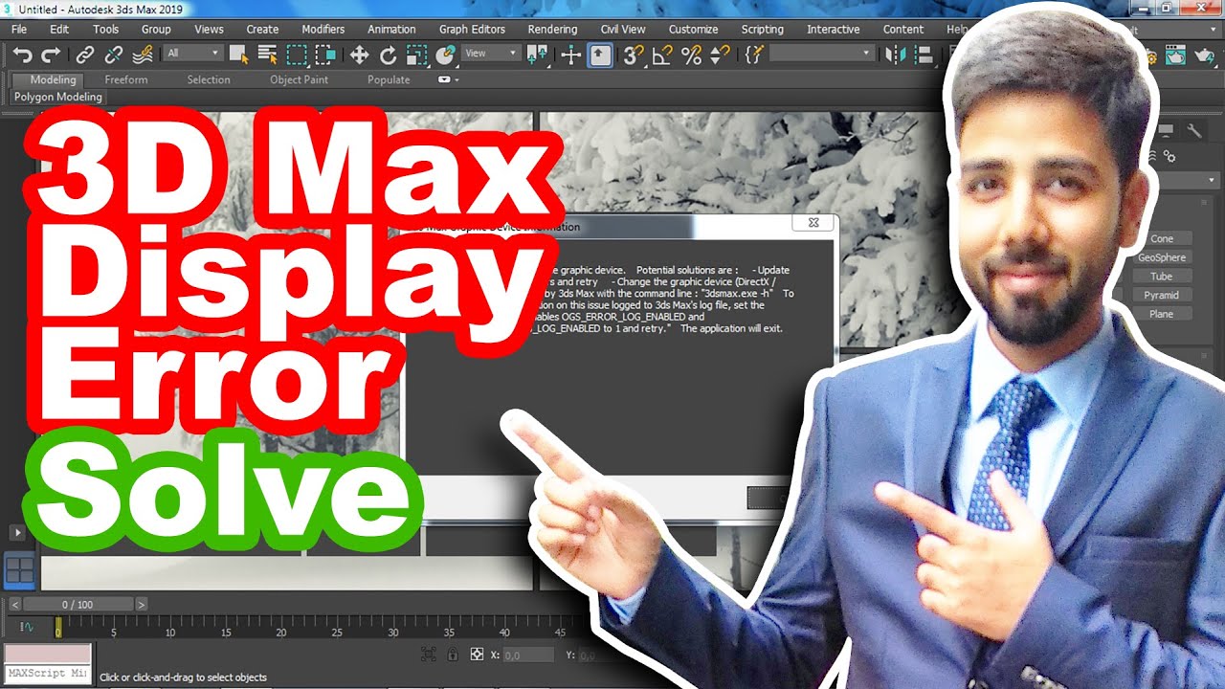
Task: Click the Select and Manipulate icon
Action: [571, 55]
